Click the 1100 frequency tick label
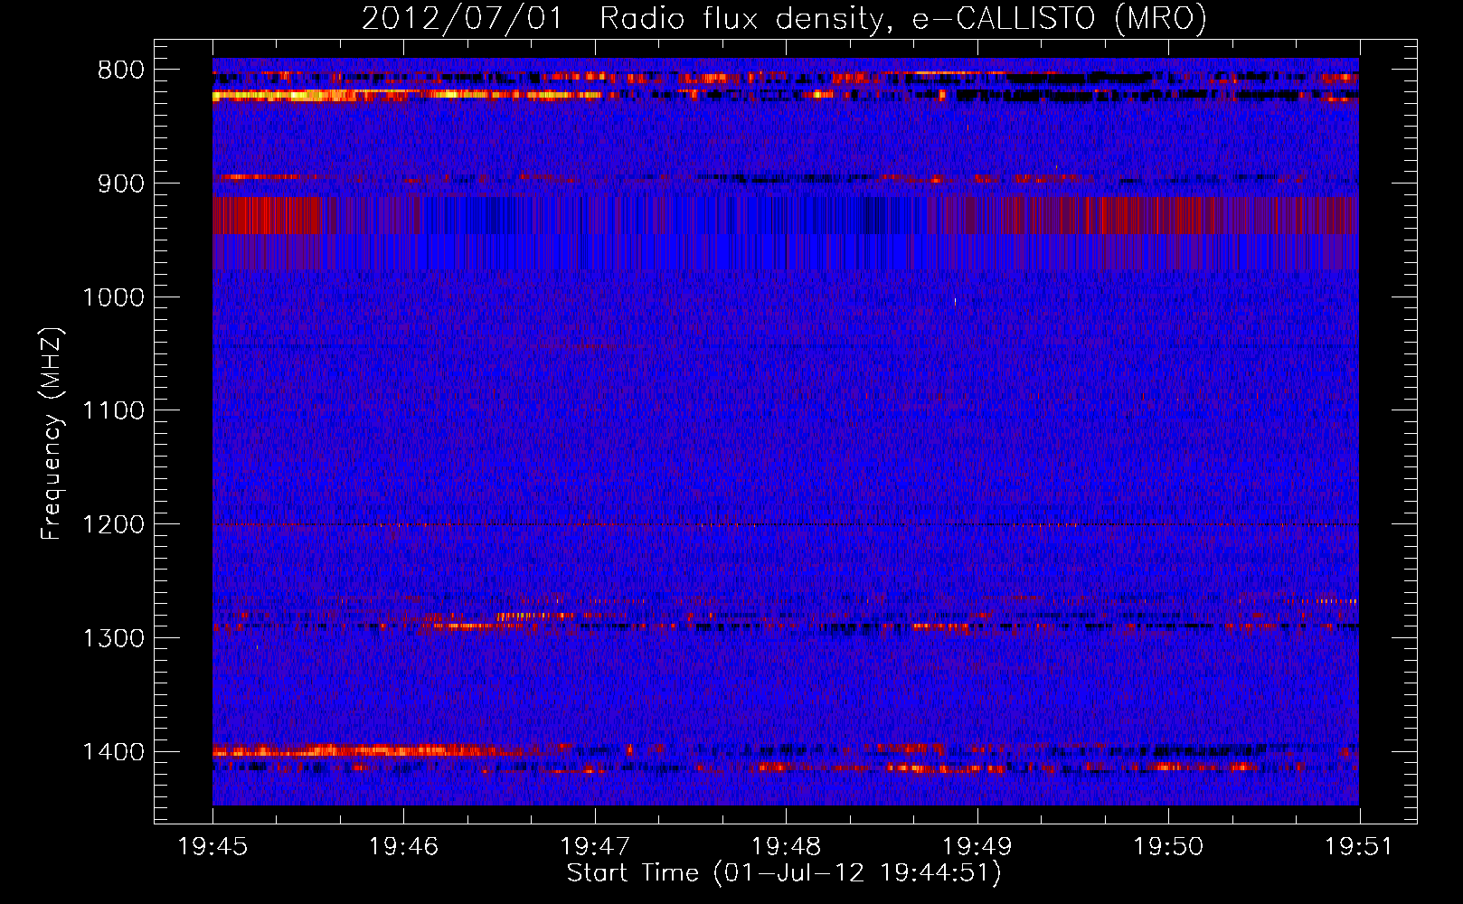 click(113, 411)
